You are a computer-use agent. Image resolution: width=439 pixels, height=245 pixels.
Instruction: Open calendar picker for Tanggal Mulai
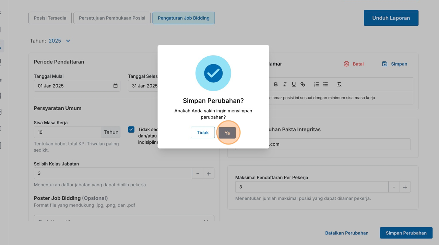click(116, 86)
